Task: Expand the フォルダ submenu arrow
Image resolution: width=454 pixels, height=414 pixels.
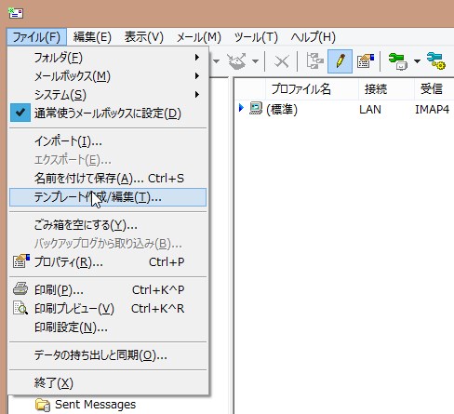Action: (196, 58)
